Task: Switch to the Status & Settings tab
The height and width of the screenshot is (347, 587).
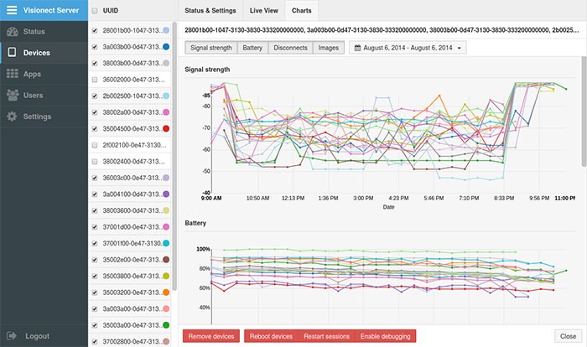Action: (x=210, y=11)
